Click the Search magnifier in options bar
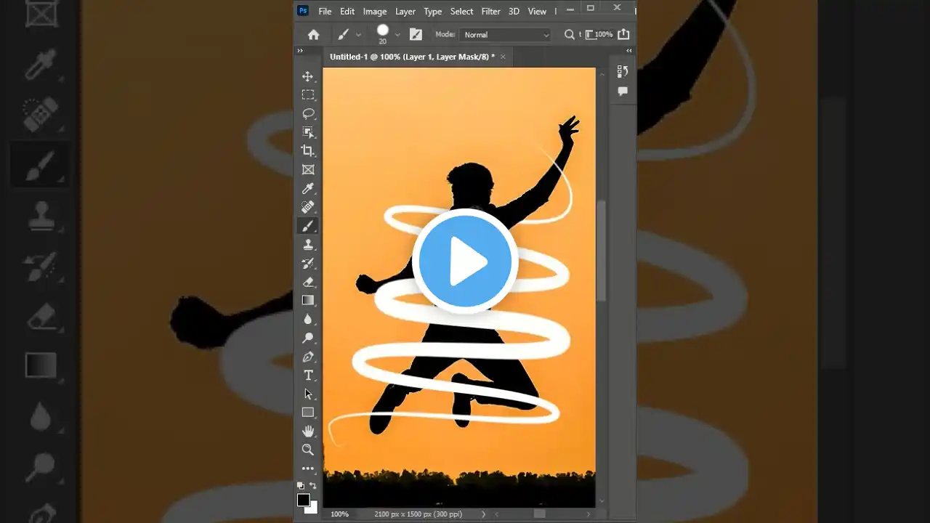Viewport: 930px width, 523px height. [x=570, y=34]
